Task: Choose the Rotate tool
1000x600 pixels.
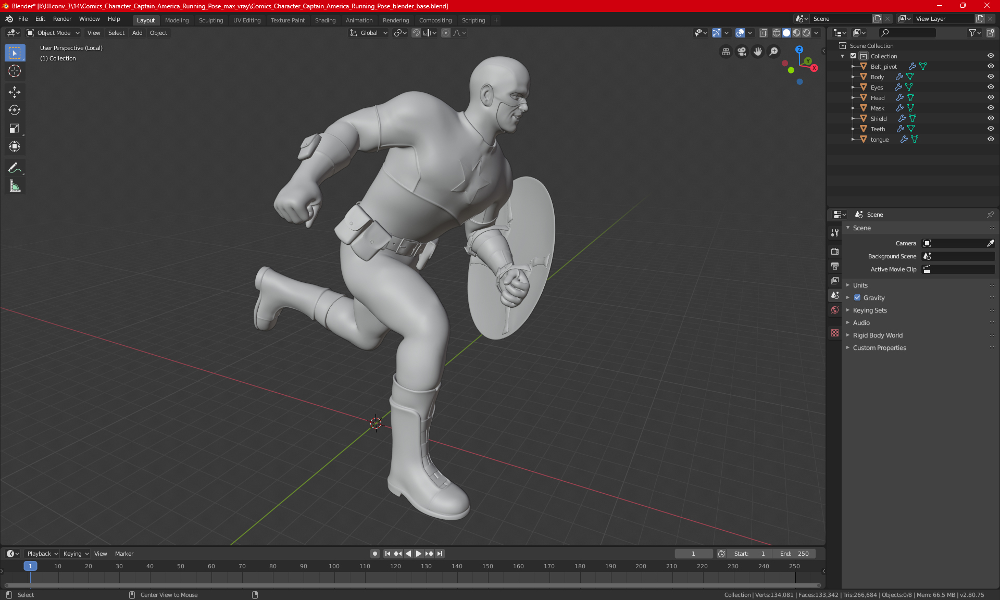Action: tap(15, 110)
